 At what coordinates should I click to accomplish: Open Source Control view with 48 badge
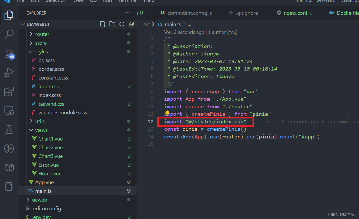click(10, 54)
